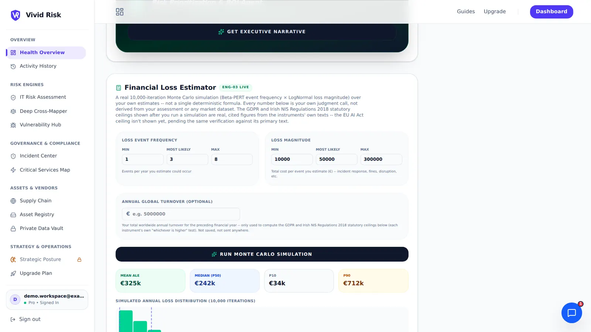Click the Median (P50) €242k card
Viewport: 591px width, 332px height.
[x=225, y=281]
